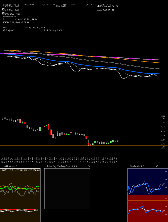Click the 'Avg Vol: 2.072 M' text
This screenshot has height=222, width=168.
(108, 6)
